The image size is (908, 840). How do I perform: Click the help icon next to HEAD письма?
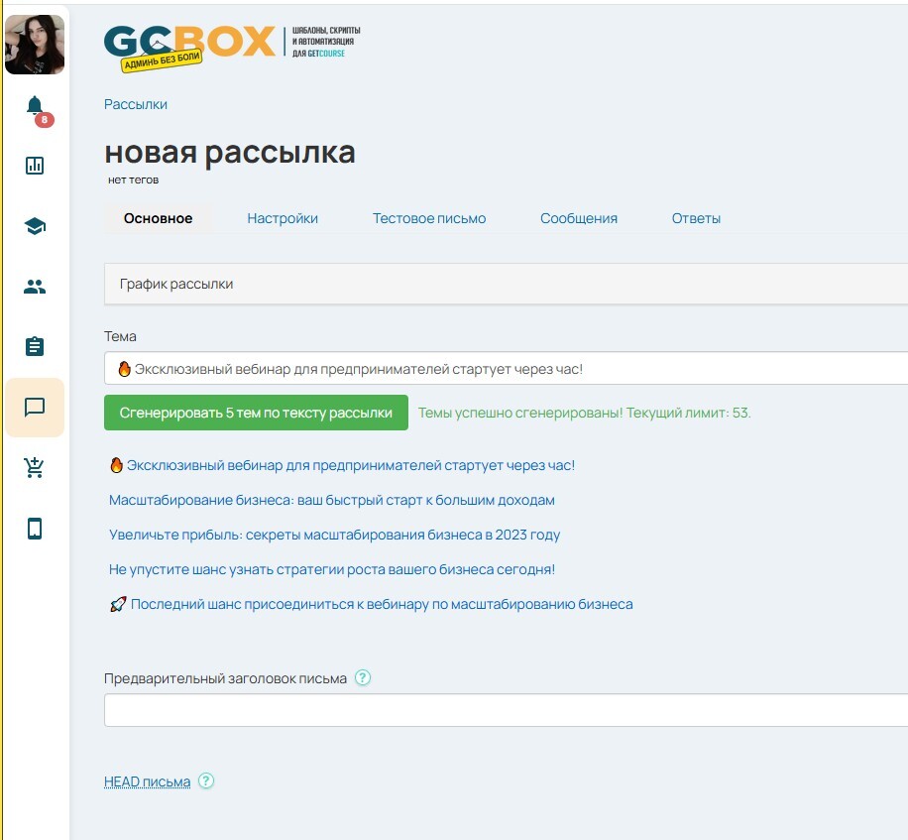click(x=206, y=781)
